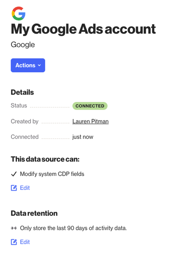Click the just now connected timestamp
The image size is (185, 254).
point(83,137)
